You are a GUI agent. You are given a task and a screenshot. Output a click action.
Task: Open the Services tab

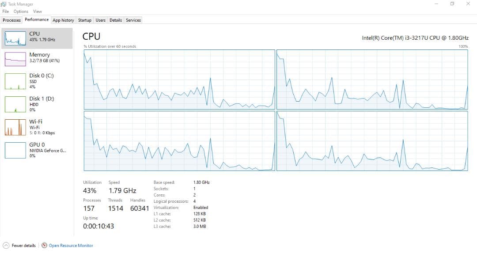(133, 20)
